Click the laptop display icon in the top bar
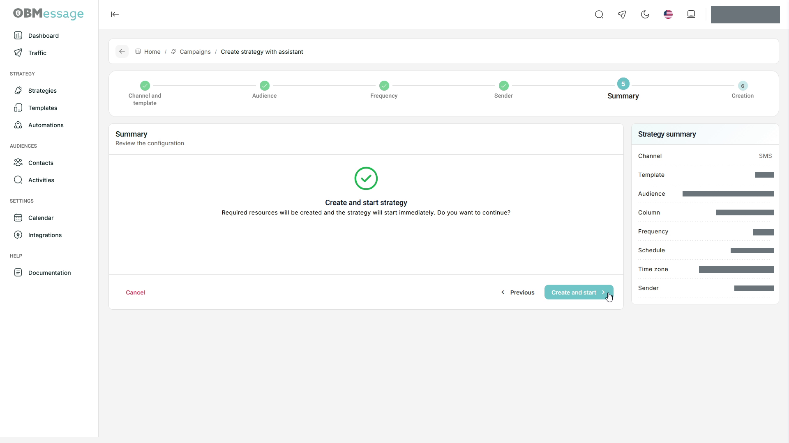This screenshot has width=789, height=443. tap(691, 14)
